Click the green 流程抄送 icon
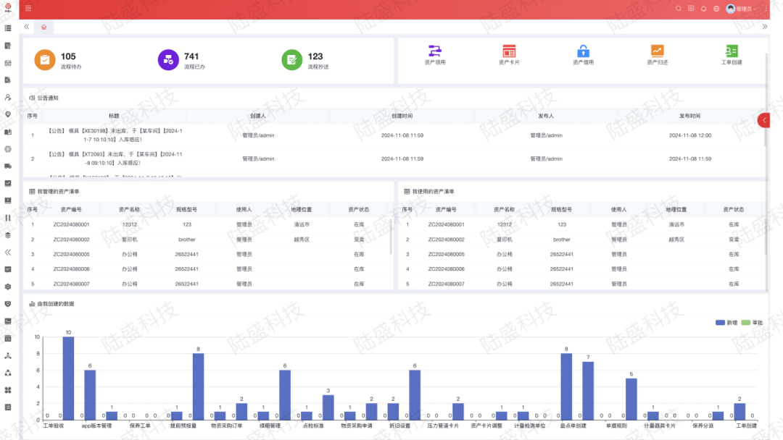783x440 pixels. (292, 60)
